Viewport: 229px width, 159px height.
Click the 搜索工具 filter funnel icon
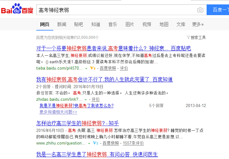(x=188, y=37)
